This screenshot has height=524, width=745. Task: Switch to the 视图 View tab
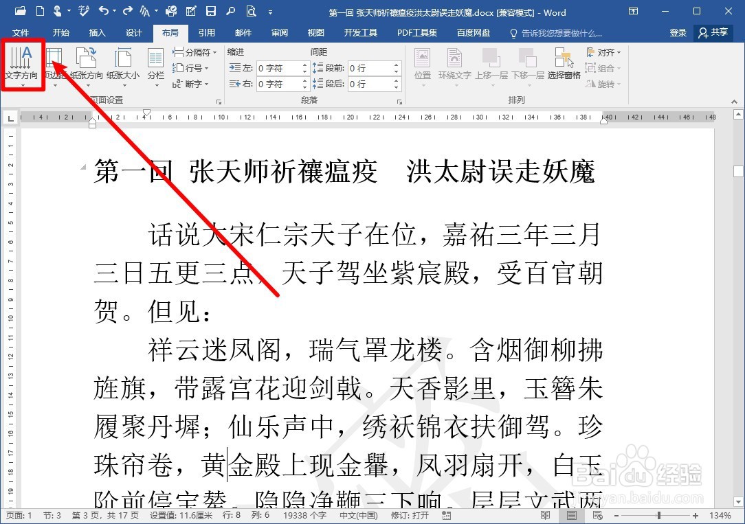pyautogui.click(x=316, y=32)
